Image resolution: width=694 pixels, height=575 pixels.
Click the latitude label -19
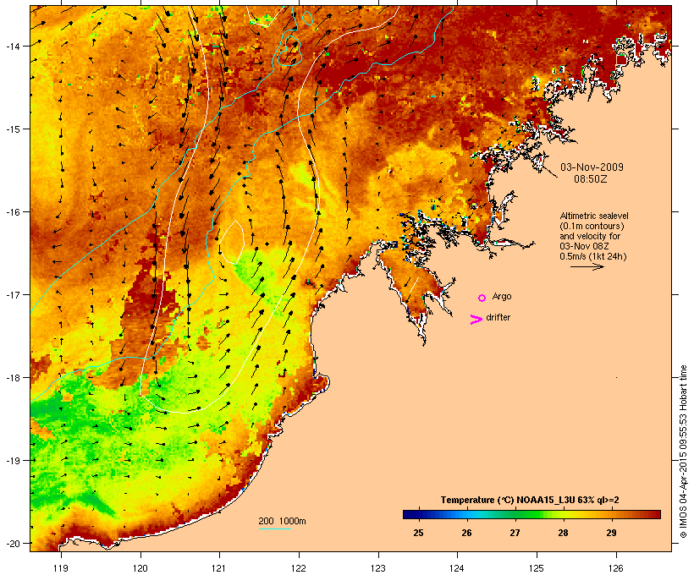click(13, 461)
